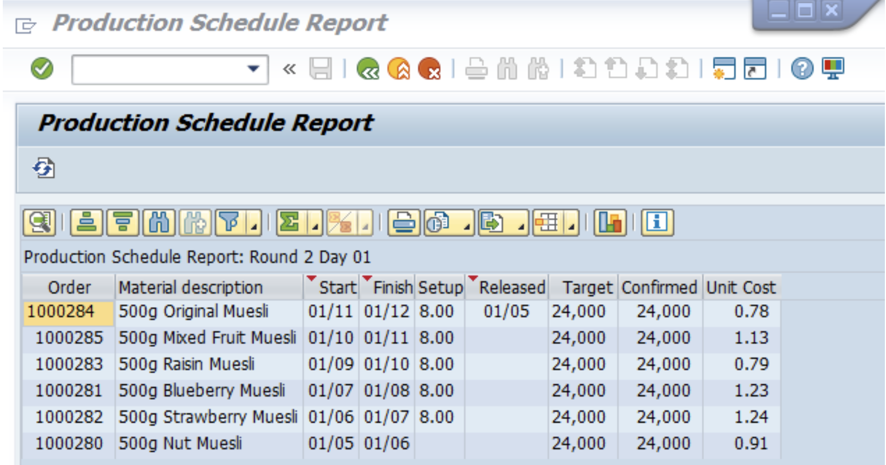Viewport: 886px width, 465px height.
Task: Select order number 1000284 cell
Action: tap(69, 311)
